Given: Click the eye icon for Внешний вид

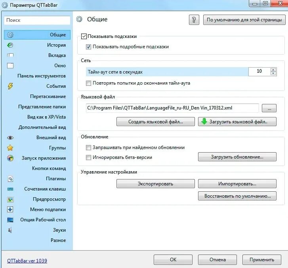Looking at the screenshot, I should [10, 138].
